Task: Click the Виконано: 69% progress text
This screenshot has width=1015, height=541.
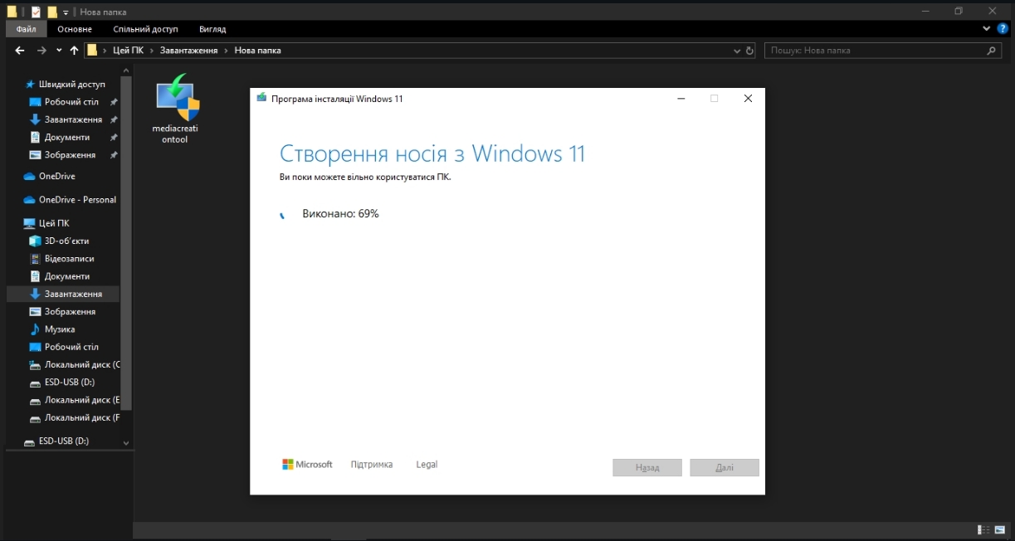Action: 340,214
